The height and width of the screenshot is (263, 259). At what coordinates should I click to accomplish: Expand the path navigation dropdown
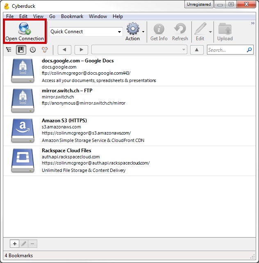[x=184, y=50]
